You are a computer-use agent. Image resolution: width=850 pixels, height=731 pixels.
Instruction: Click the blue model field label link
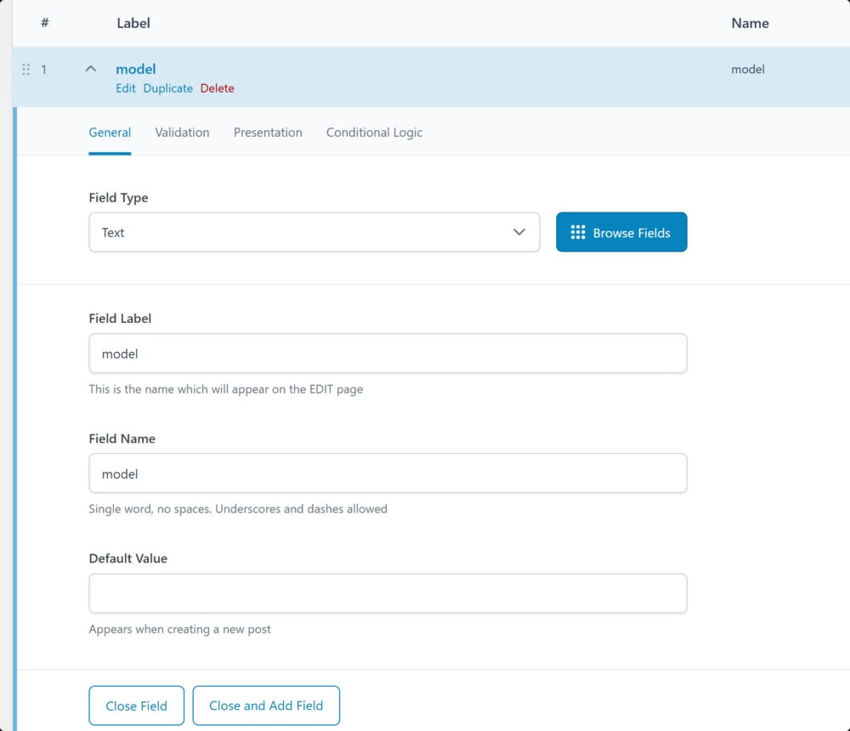tap(136, 70)
